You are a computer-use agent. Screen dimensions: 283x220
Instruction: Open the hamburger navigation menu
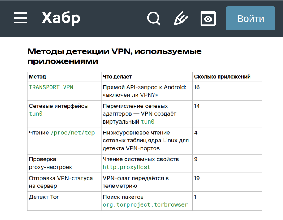tap(20, 18)
